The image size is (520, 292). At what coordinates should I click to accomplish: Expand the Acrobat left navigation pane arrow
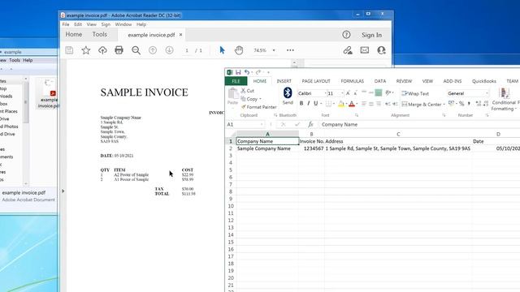point(63,191)
